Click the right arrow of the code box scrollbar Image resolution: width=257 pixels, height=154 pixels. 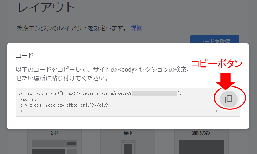point(217,111)
